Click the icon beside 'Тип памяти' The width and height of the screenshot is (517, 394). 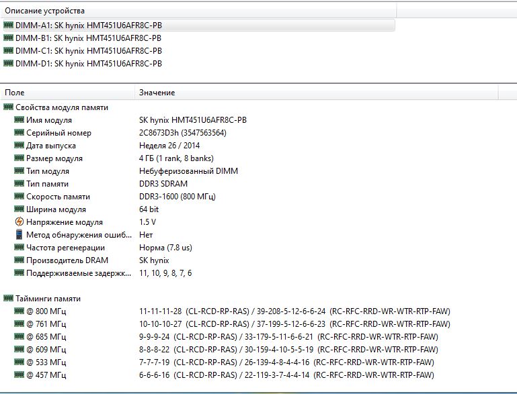point(19,183)
